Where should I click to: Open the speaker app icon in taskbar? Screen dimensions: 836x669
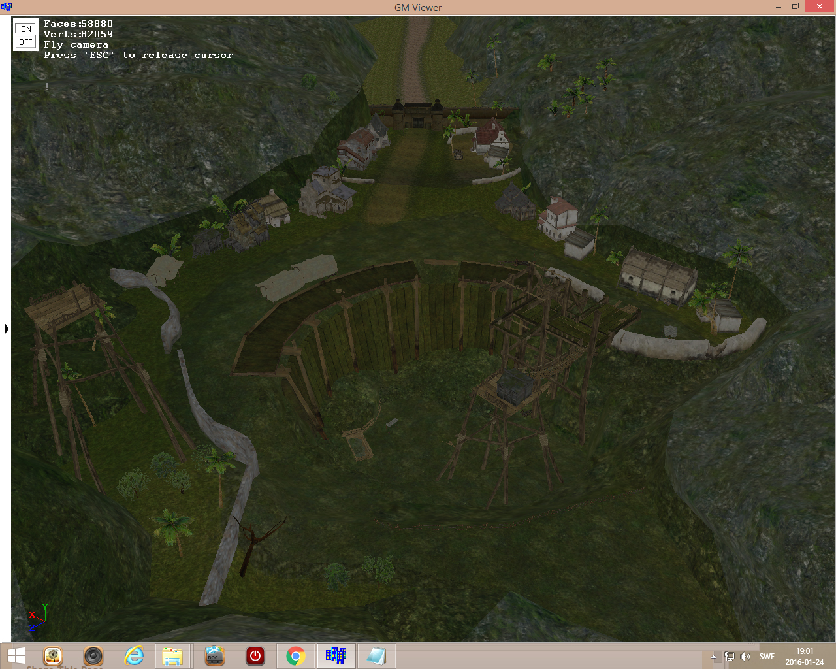coord(93,656)
